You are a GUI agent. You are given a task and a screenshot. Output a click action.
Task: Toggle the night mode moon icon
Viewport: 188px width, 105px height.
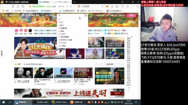(128, 6)
